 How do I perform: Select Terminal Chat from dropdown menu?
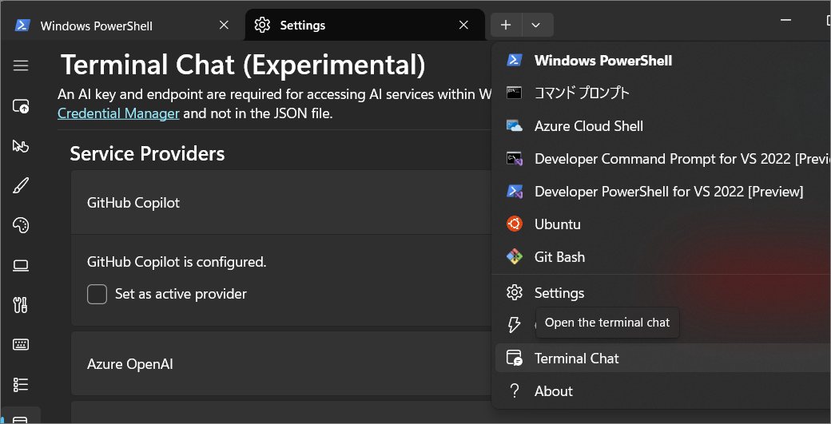576,359
